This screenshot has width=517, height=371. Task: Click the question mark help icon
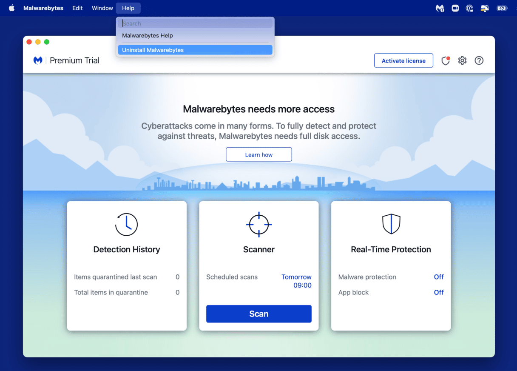479,60
